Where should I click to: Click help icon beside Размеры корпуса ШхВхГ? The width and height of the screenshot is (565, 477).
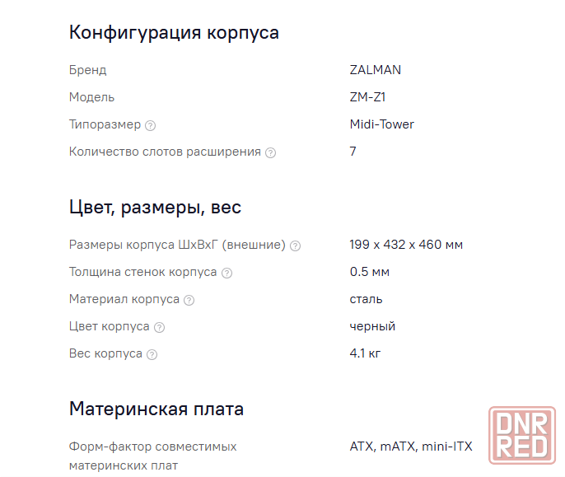tap(295, 246)
